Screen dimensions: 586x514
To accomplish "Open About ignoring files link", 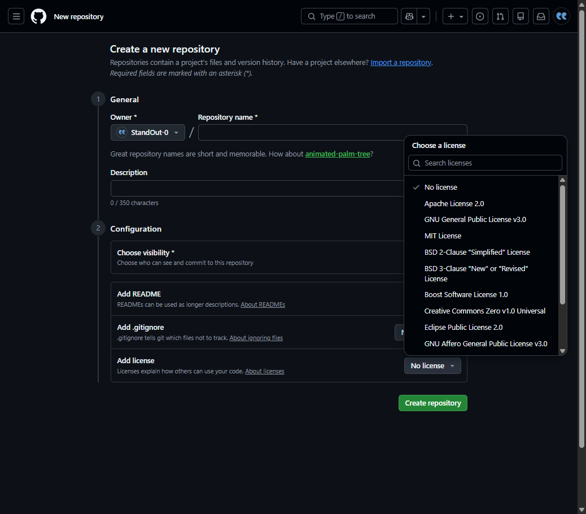I will (x=256, y=338).
